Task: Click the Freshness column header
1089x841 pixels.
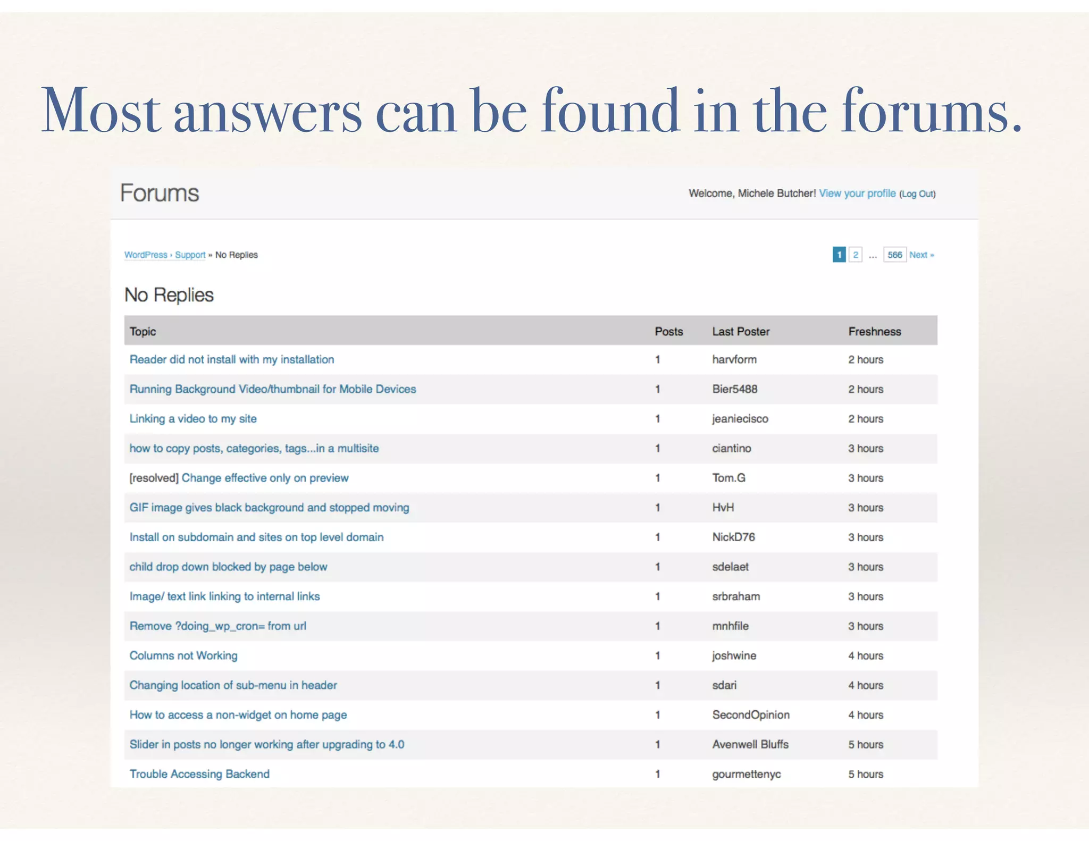Action: (875, 331)
